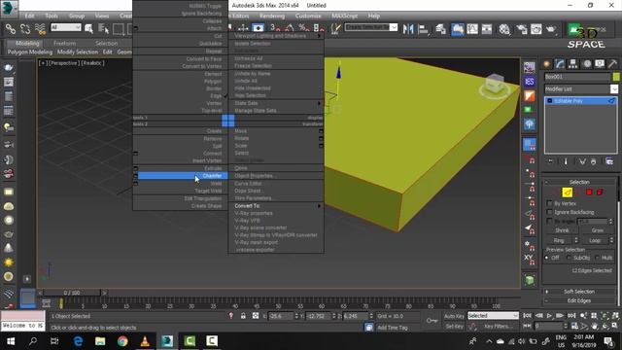Open Move transform settings box
Viewport: 622px width, 350px height.
pos(321,131)
